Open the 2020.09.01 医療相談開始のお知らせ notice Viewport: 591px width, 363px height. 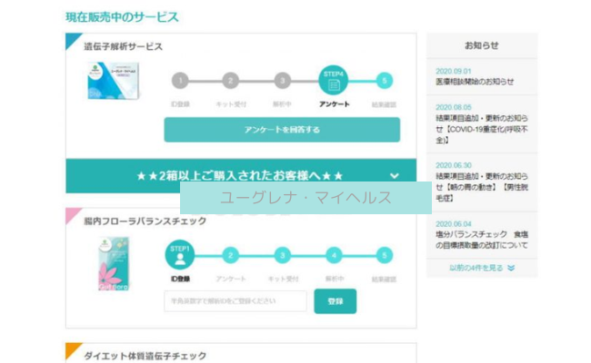482,77
